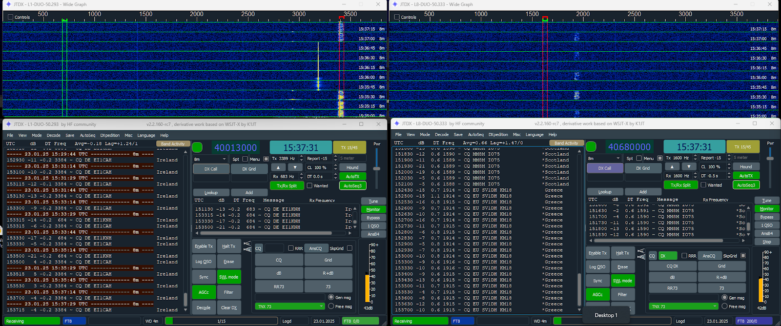Click JTDX app icon in L8-DUO-50.333 Wide Graph title bar

(395, 4)
